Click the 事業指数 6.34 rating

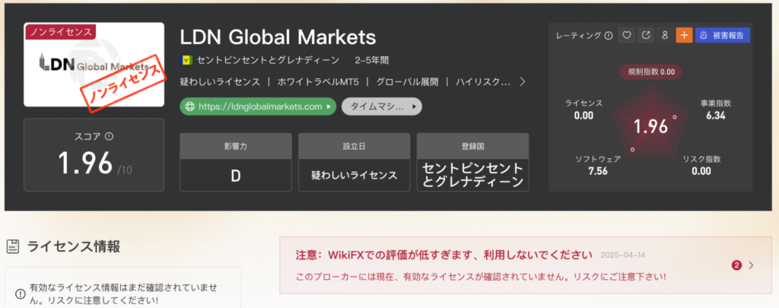click(x=715, y=110)
